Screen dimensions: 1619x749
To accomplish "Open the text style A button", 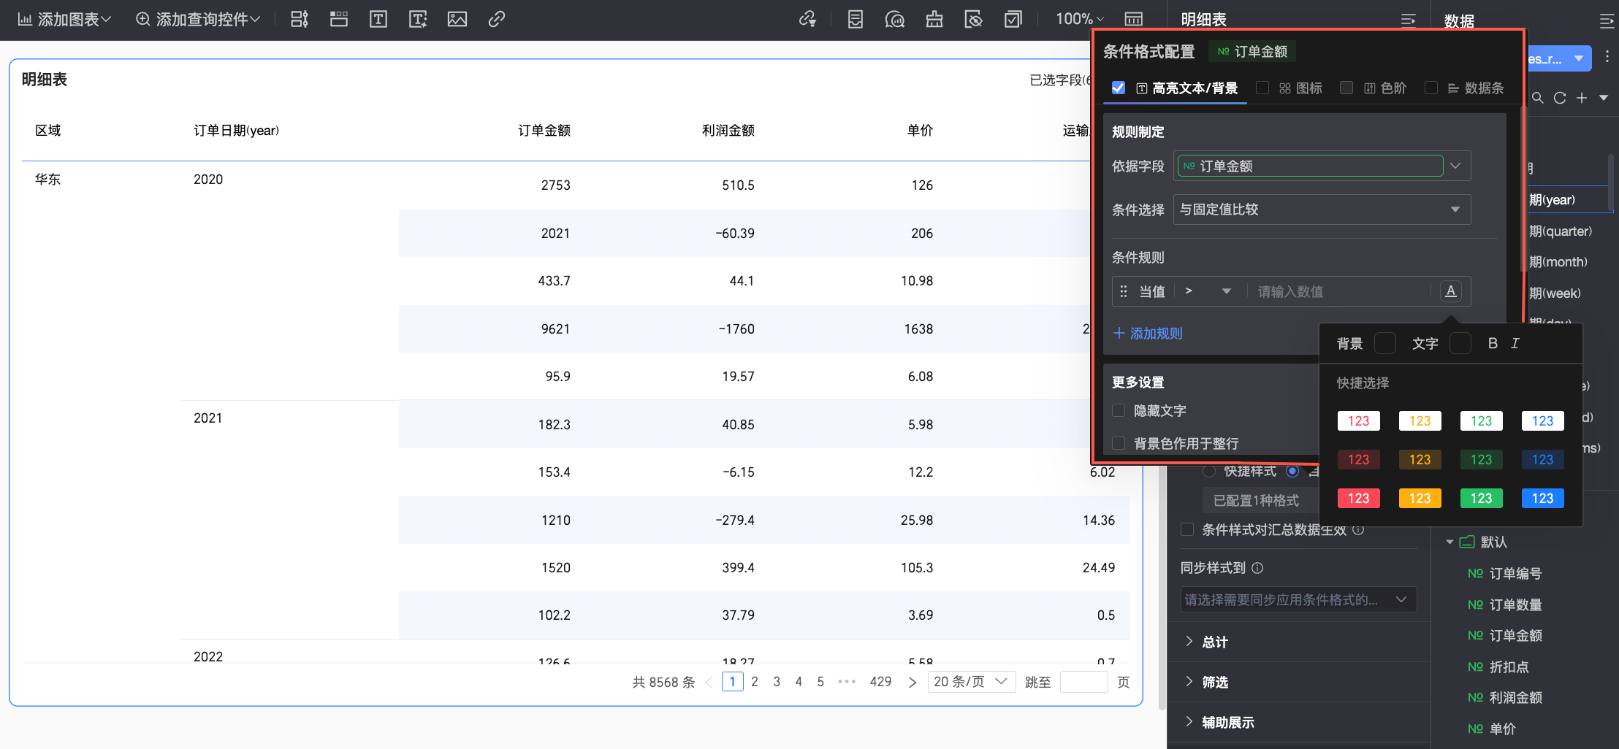I will pyautogui.click(x=1451, y=291).
